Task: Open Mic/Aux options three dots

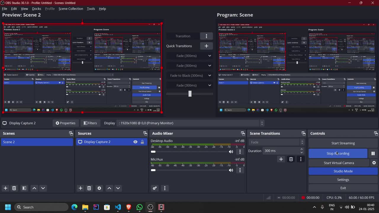Action: click(x=240, y=170)
